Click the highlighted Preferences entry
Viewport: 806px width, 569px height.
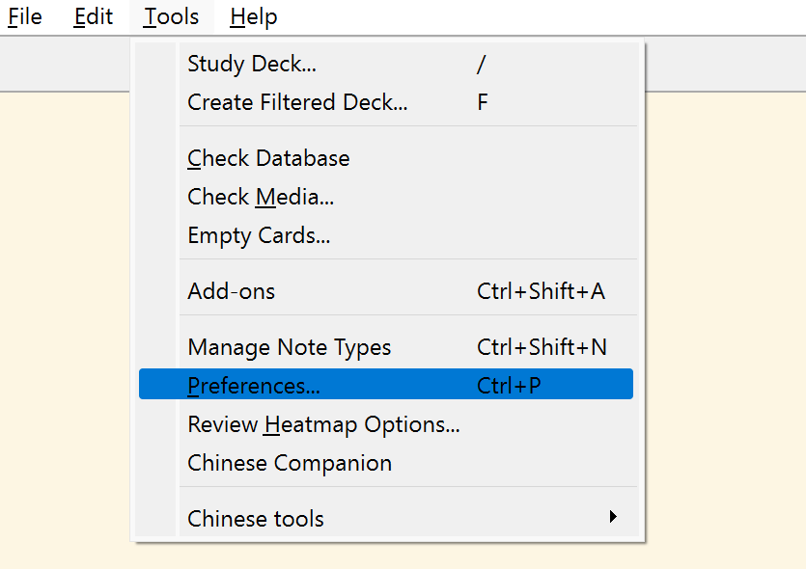(x=254, y=386)
